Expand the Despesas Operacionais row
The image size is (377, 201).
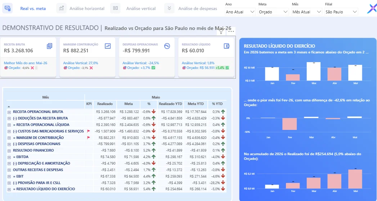click(x=9, y=144)
